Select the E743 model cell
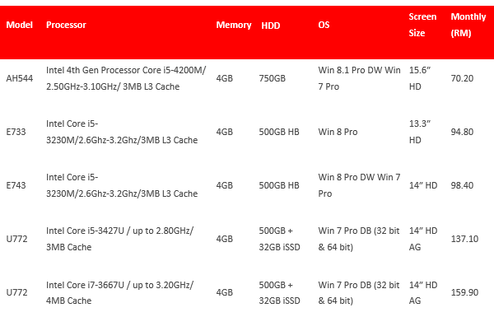Screen dimensions: 494x317 click(x=16, y=185)
